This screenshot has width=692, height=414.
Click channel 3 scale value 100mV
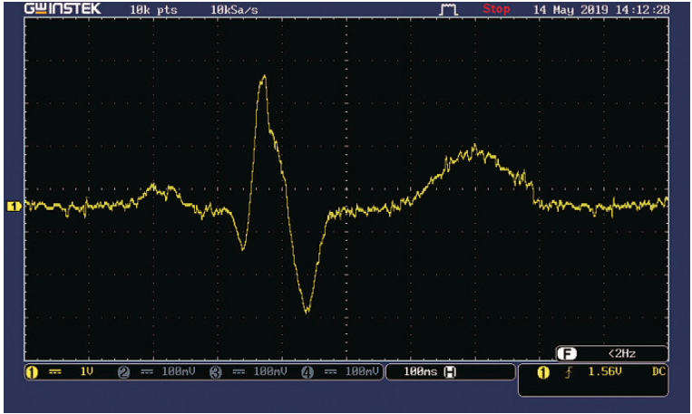[x=270, y=371]
